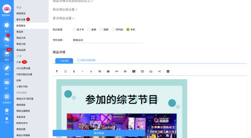
Task: Select the 电子书 radio button
Action: coord(74,30)
